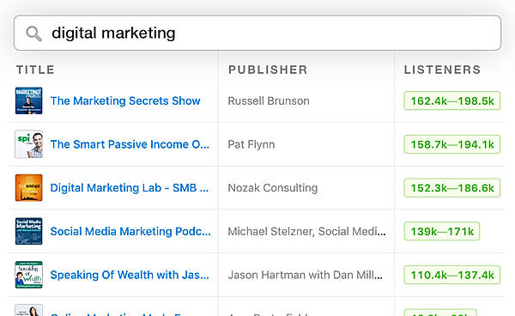515x316 pixels.
Task: Sort by the PUBLISHER column header
Action: [x=268, y=70]
